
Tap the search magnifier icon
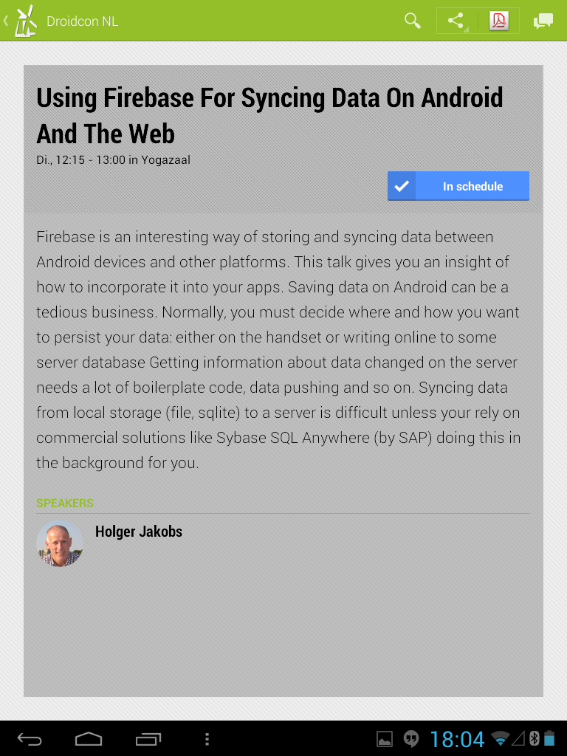412,21
